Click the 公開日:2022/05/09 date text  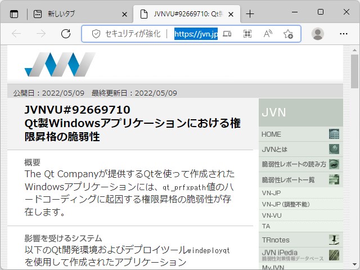(x=49, y=93)
